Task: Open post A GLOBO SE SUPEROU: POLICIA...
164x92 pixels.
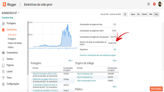Action: tap(46, 91)
